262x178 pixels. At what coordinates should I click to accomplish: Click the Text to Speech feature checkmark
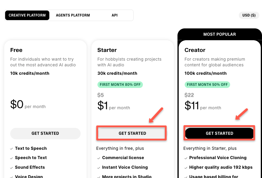coord(11,148)
